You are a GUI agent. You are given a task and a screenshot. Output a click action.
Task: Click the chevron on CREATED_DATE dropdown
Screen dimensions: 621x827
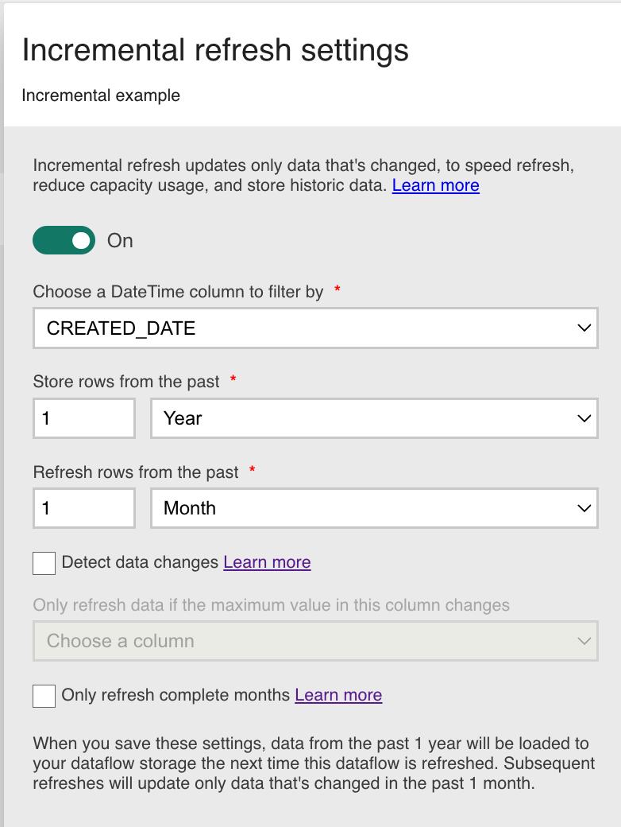[x=584, y=328]
